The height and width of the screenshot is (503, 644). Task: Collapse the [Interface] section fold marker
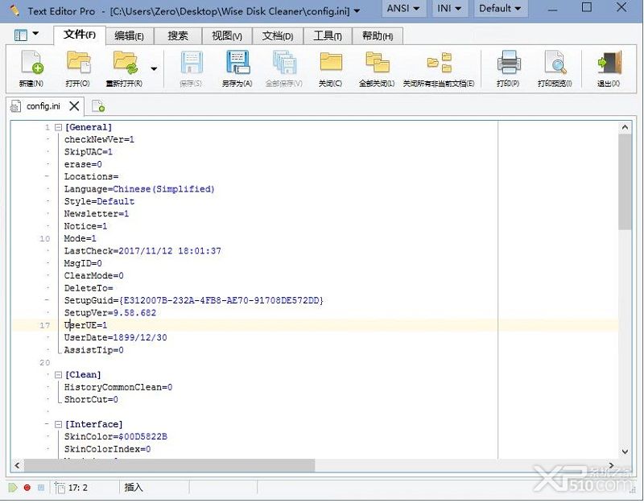(x=58, y=425)
